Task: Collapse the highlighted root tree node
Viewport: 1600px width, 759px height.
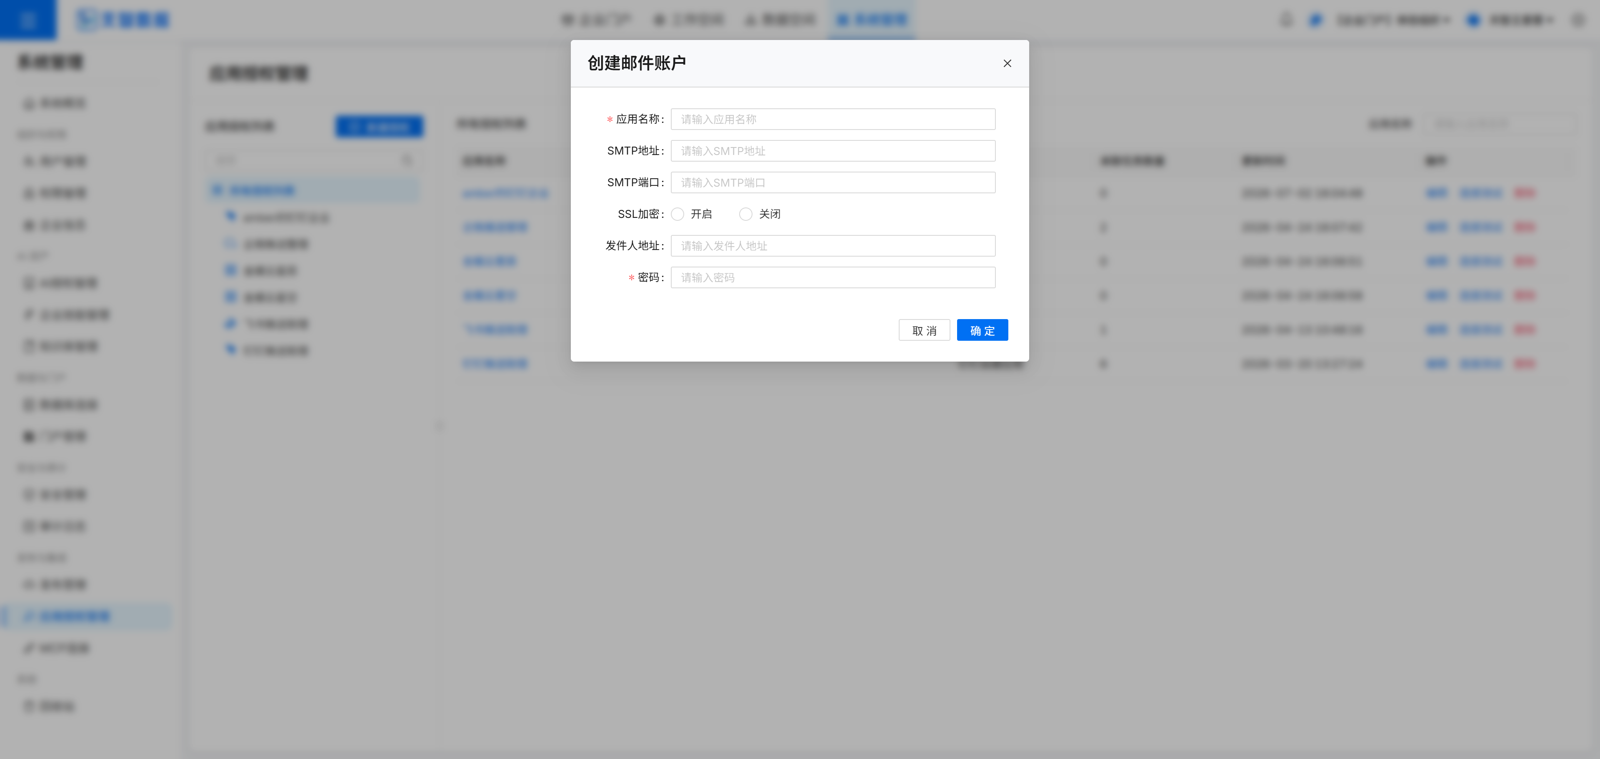Action: click(x=217, y=190)
